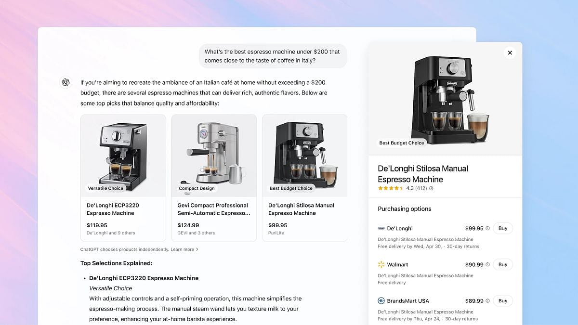Click info icon beside the $99.95 De'Longhi price
578x325 pixels.
[x=487, y=228]
